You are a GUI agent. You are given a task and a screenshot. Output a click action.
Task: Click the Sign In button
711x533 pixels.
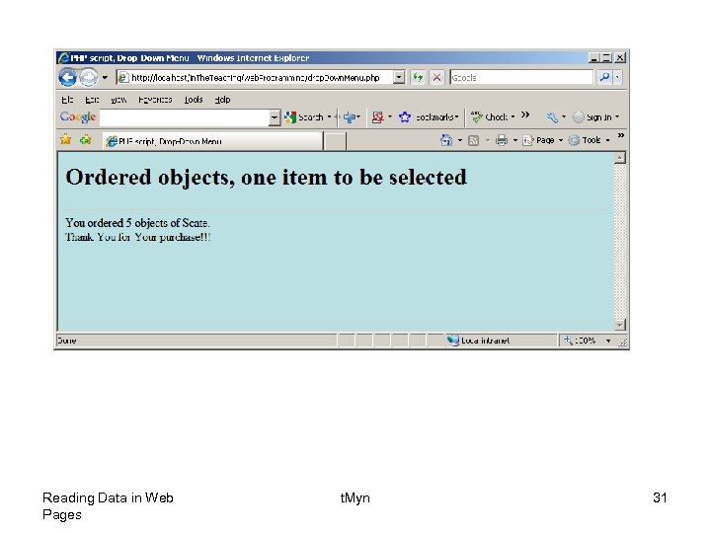pyautogui.click(x=592, y=117)
